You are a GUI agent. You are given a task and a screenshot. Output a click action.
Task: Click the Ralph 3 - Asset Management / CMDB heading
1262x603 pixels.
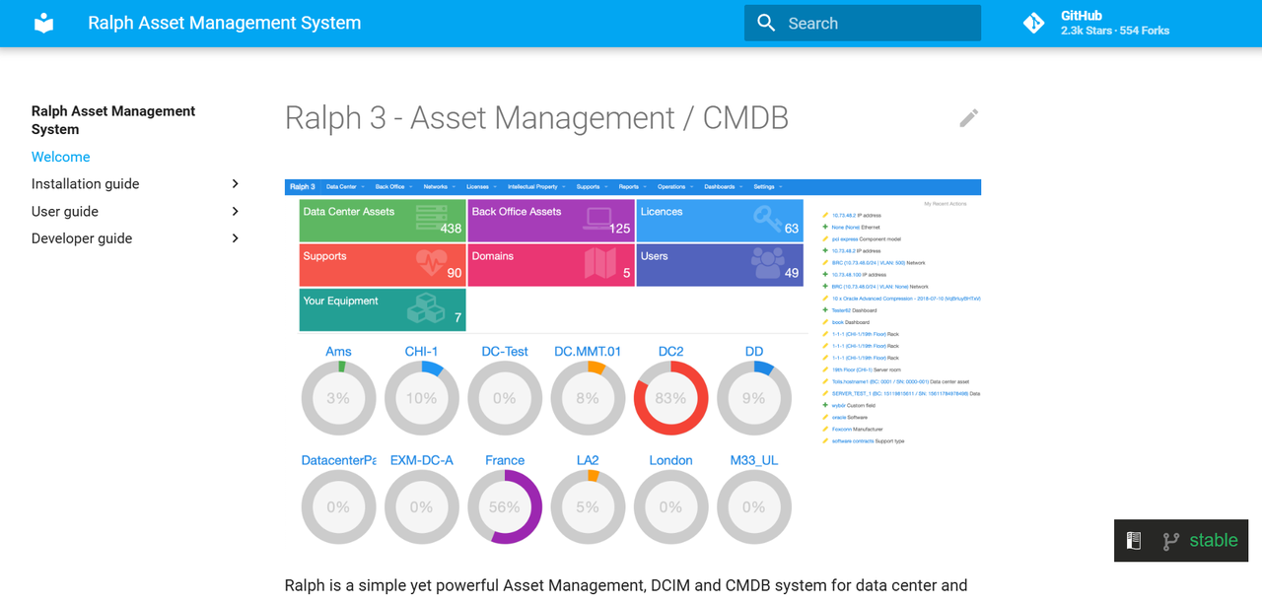[x=536, y=118]
